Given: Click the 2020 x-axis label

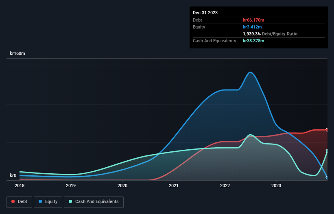Looking at the screenshot, I should (122, 186).
